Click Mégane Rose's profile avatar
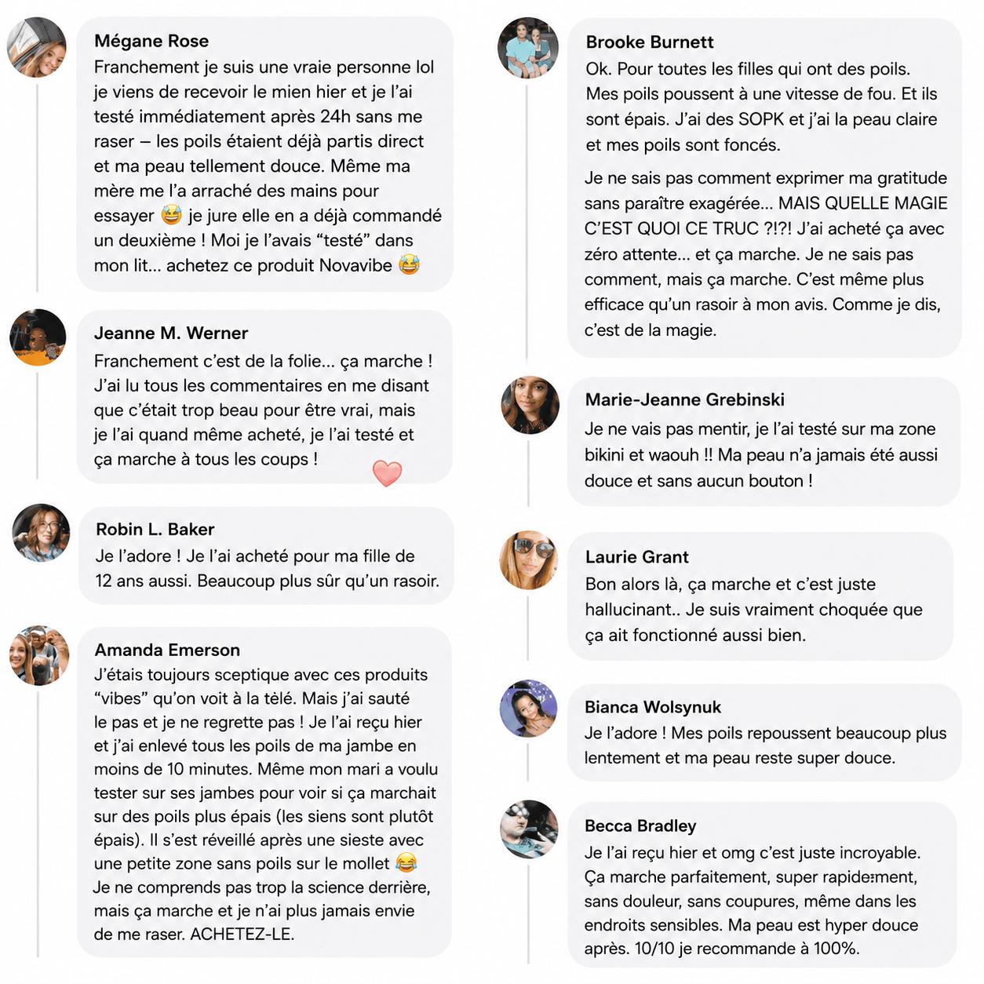The image size is (984, 984). coord(37,48)
